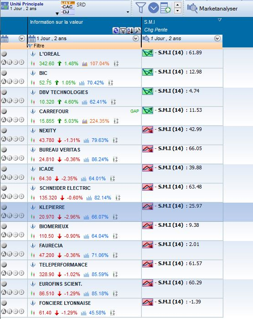Toggle the A flag on KLEPIERRE row
253x319 pixels.
pyautogui.click(x=4, y=215)
